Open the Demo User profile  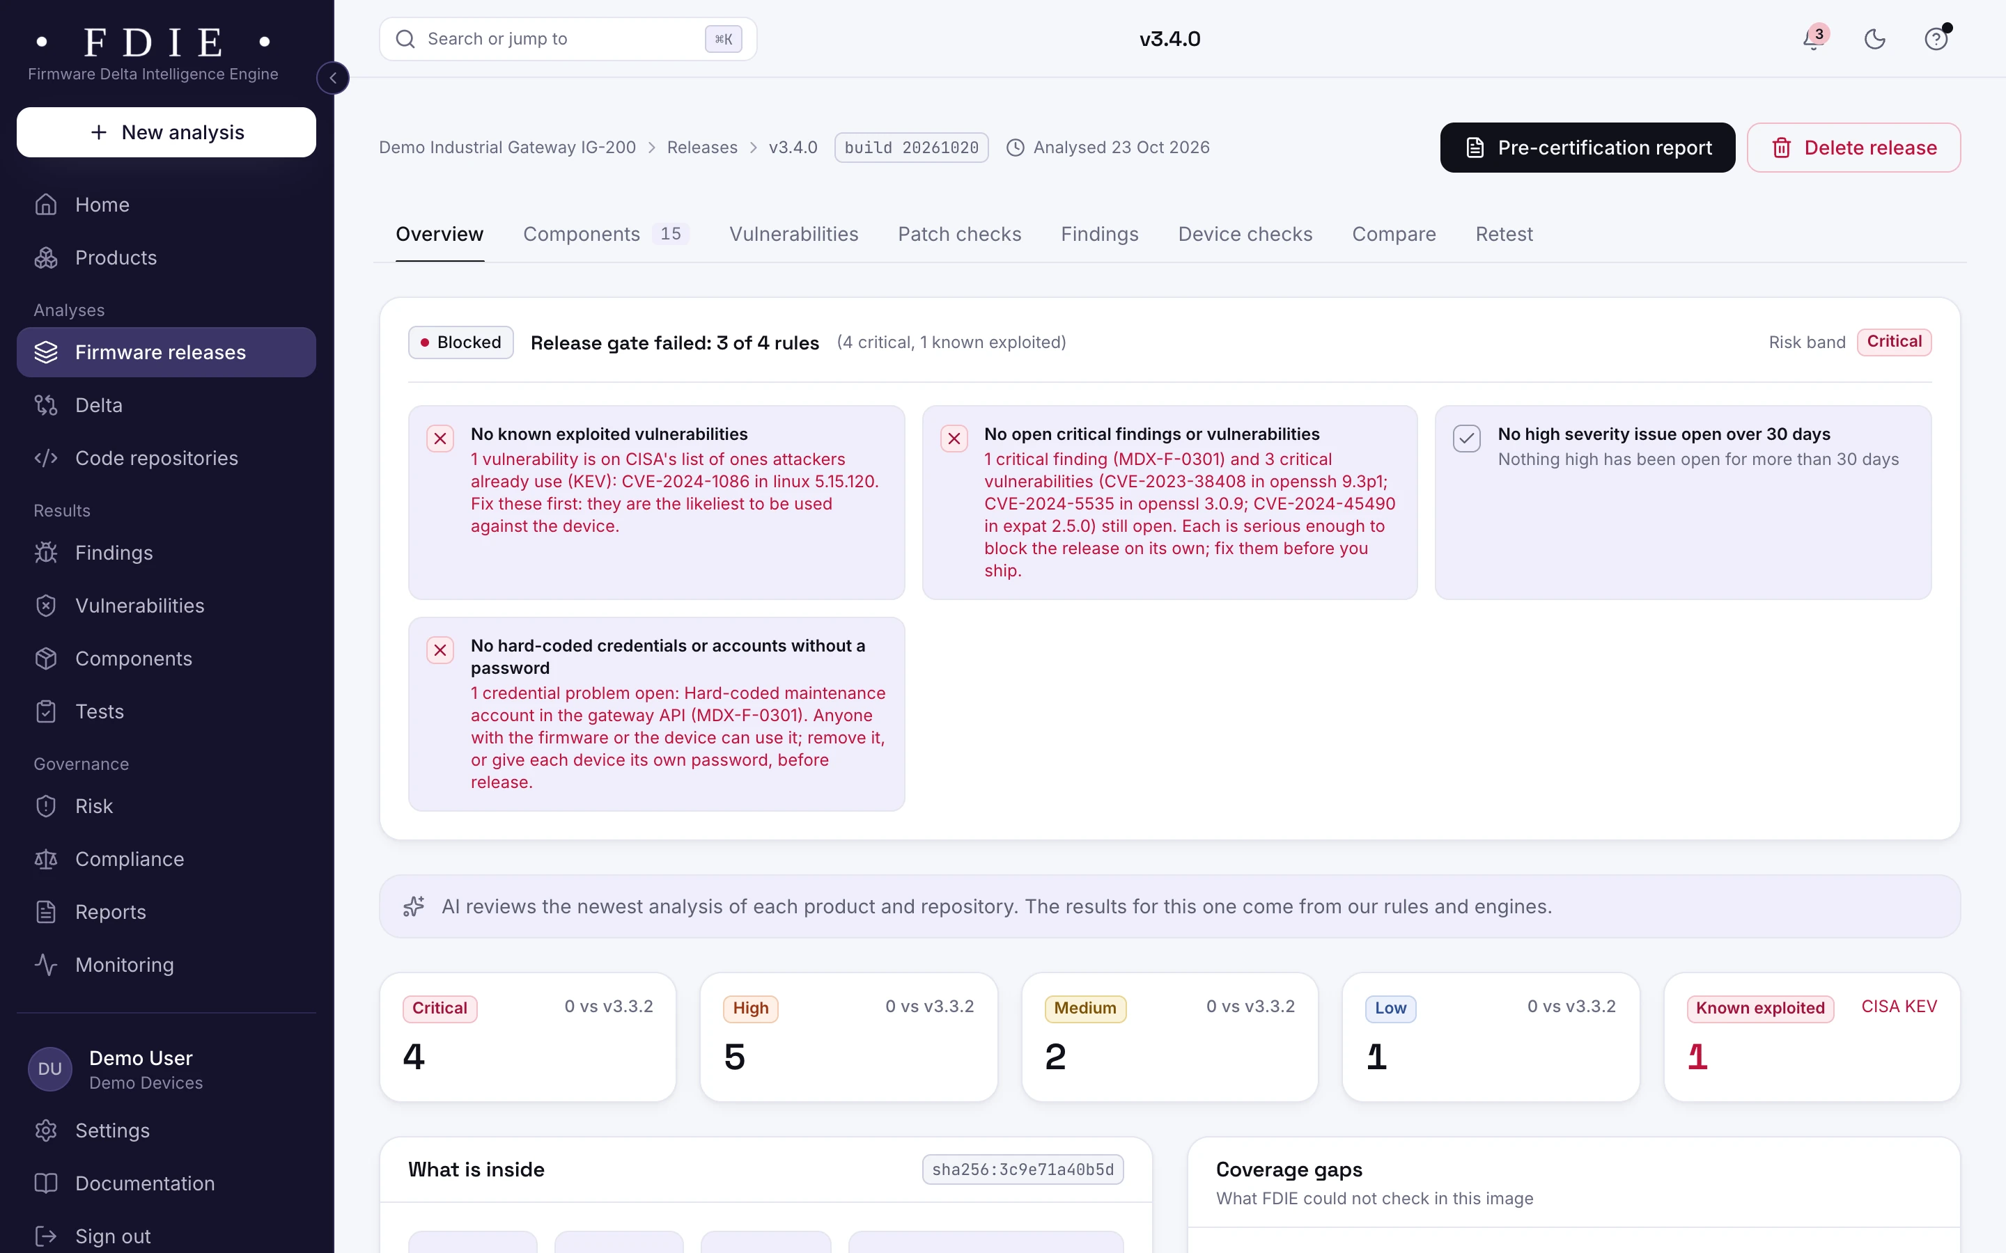(166, 1070)
